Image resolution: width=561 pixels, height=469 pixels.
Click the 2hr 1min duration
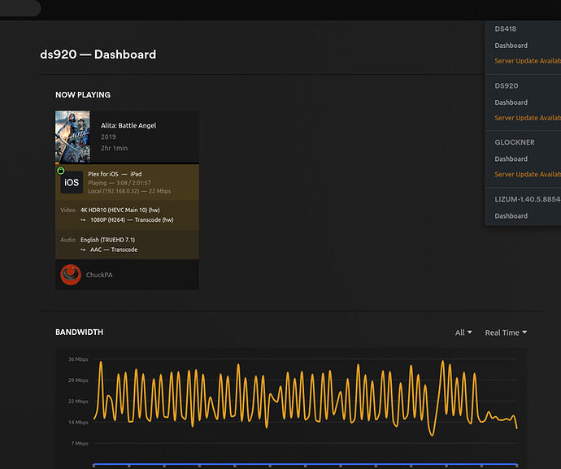114,148
